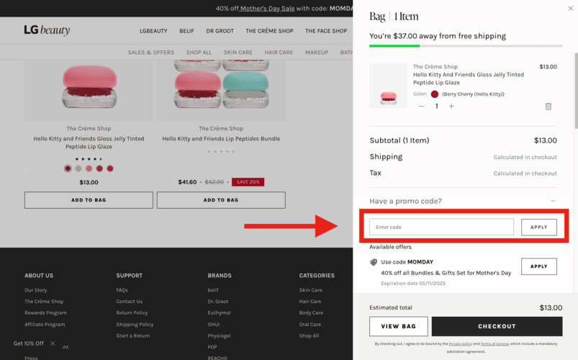Screen dimensions: 578x360
Task: Click the lip glaze thumbnail in the bag
Action: (388, 86)
